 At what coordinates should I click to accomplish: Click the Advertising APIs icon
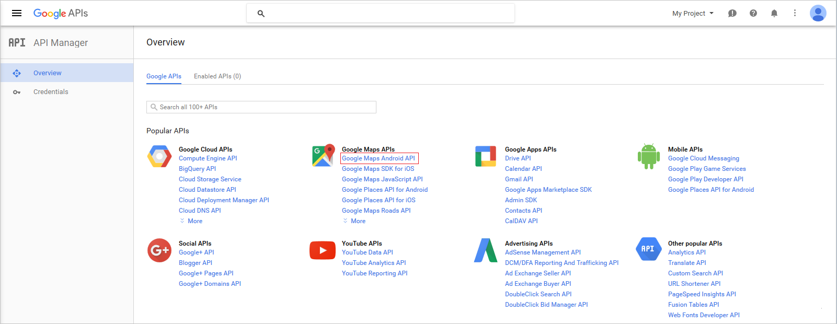[x=486, y=250]
